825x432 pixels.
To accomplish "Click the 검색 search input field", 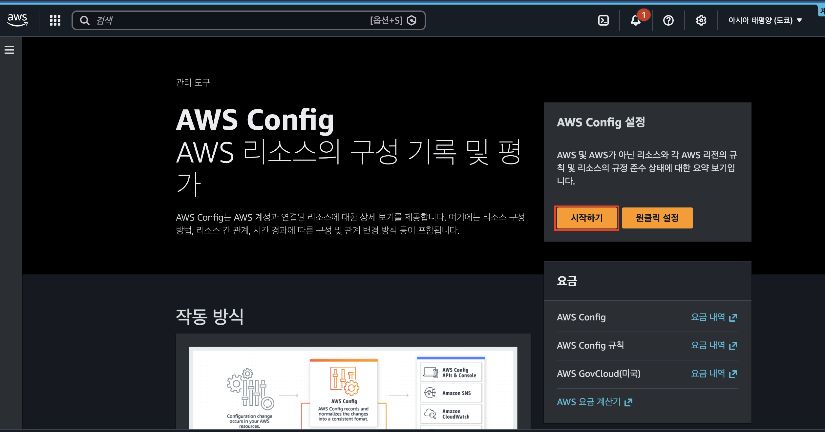I will 230,20.
